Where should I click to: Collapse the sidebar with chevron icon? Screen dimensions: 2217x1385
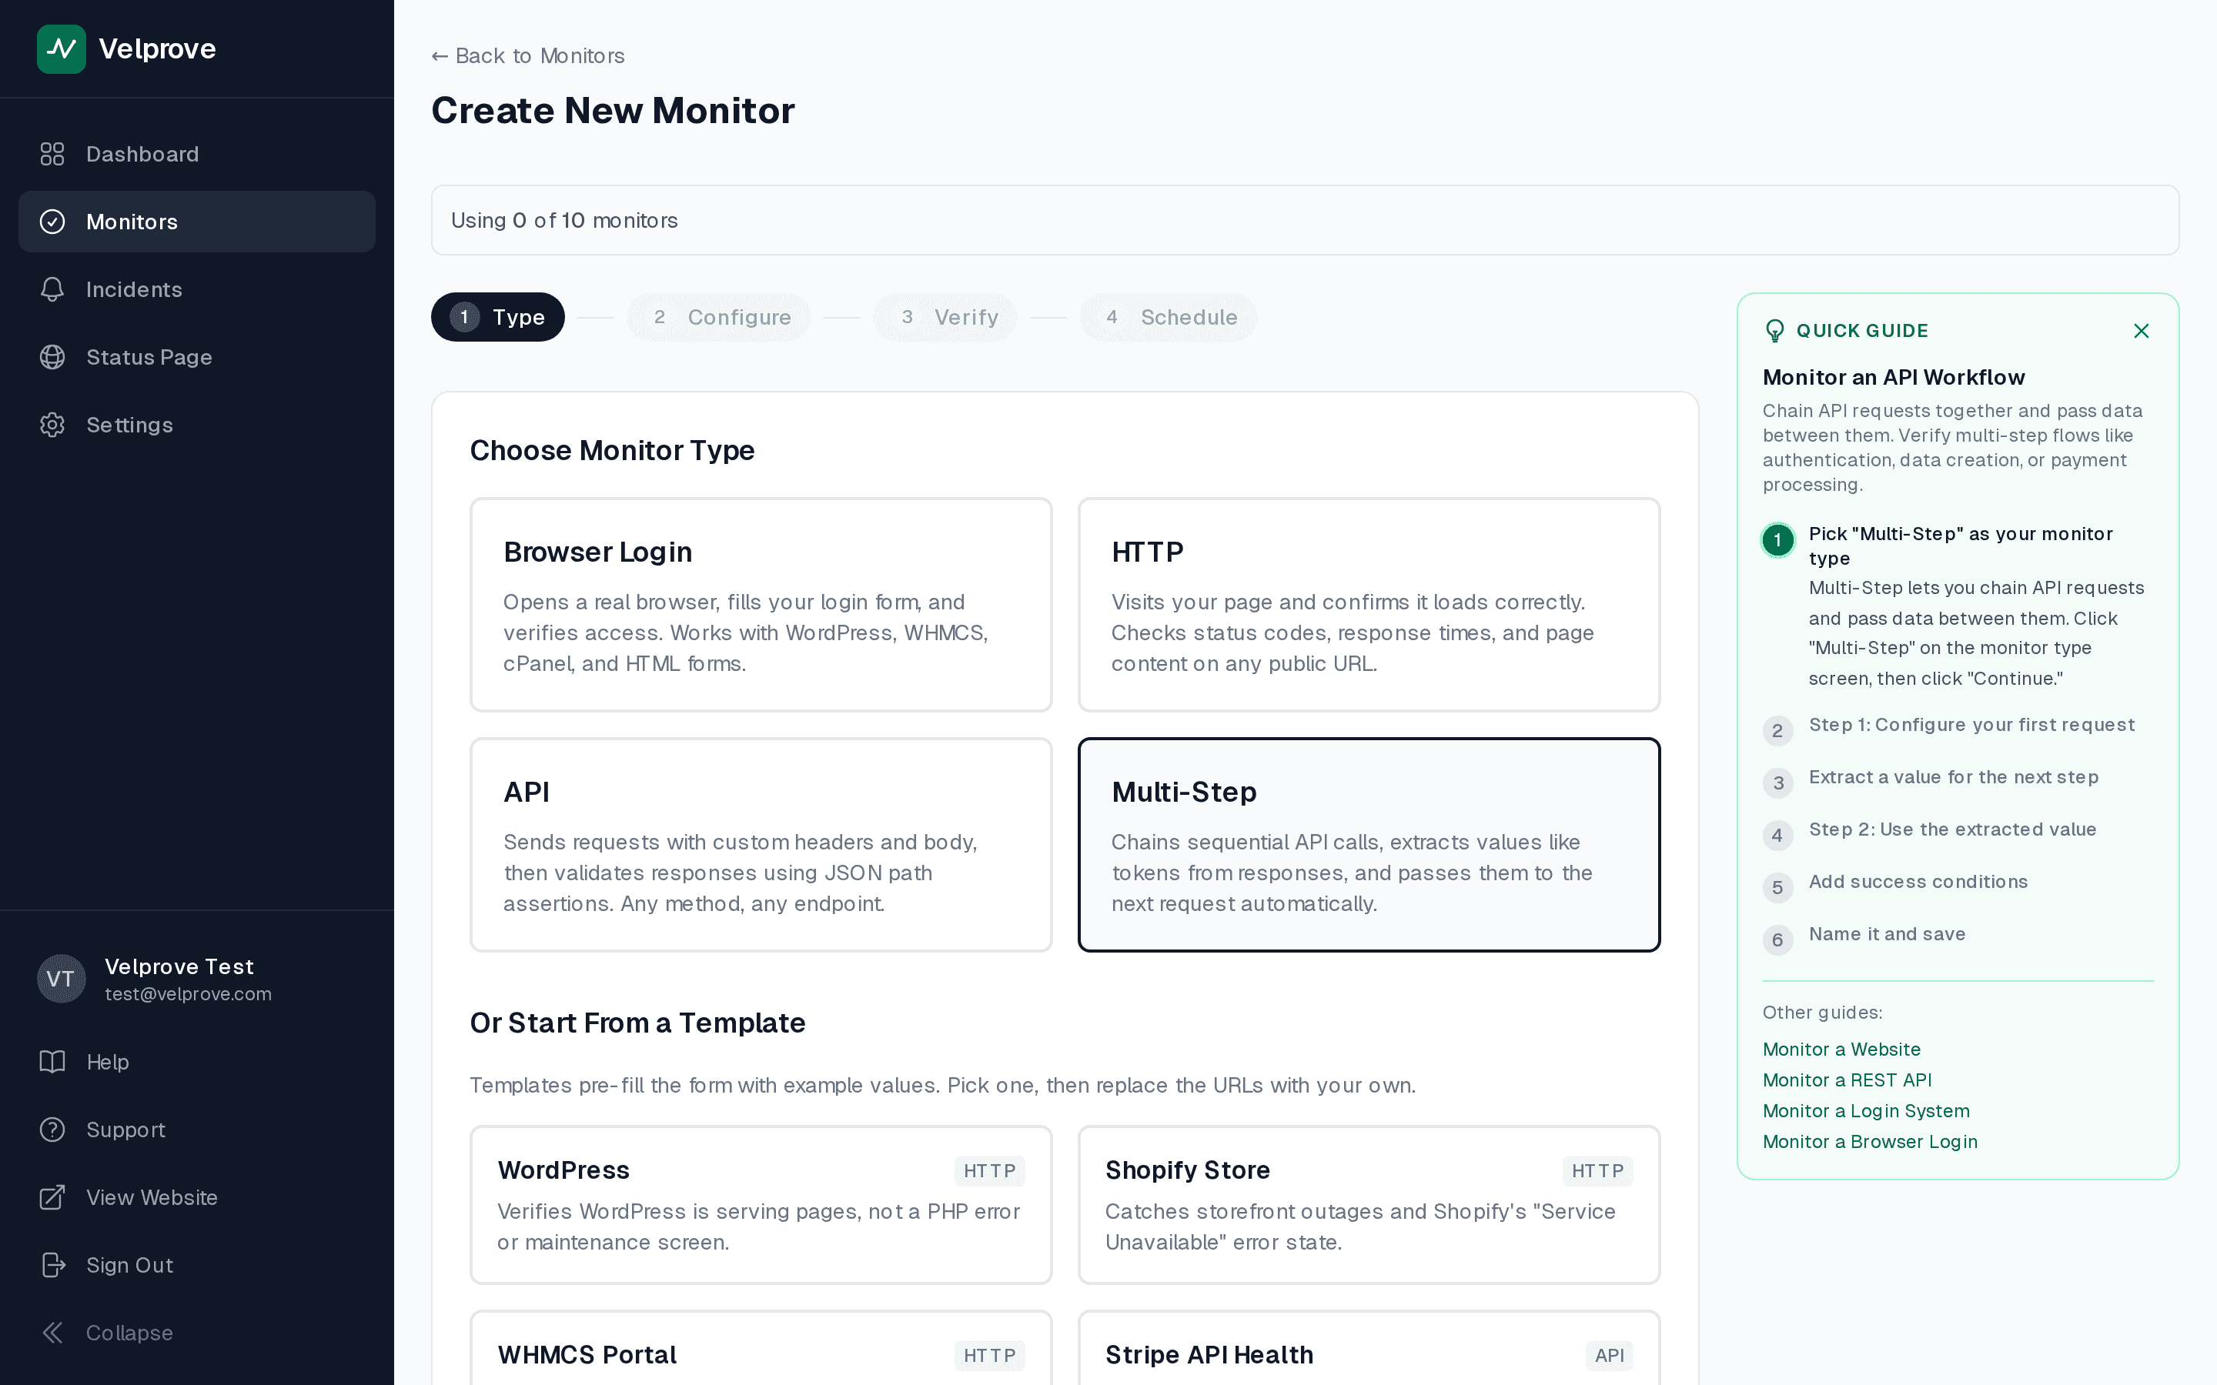pyautogui.click(x=52, y=1333)
